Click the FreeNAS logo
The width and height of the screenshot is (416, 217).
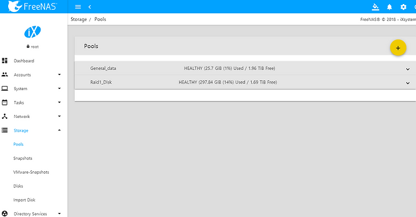click(x=32, y=6)
